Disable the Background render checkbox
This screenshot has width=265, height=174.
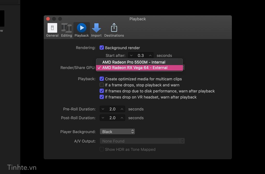point(101,48)
